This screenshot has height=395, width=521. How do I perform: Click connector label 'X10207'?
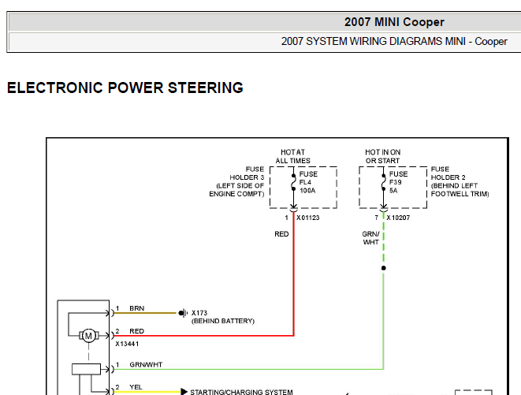pos(398,218)
